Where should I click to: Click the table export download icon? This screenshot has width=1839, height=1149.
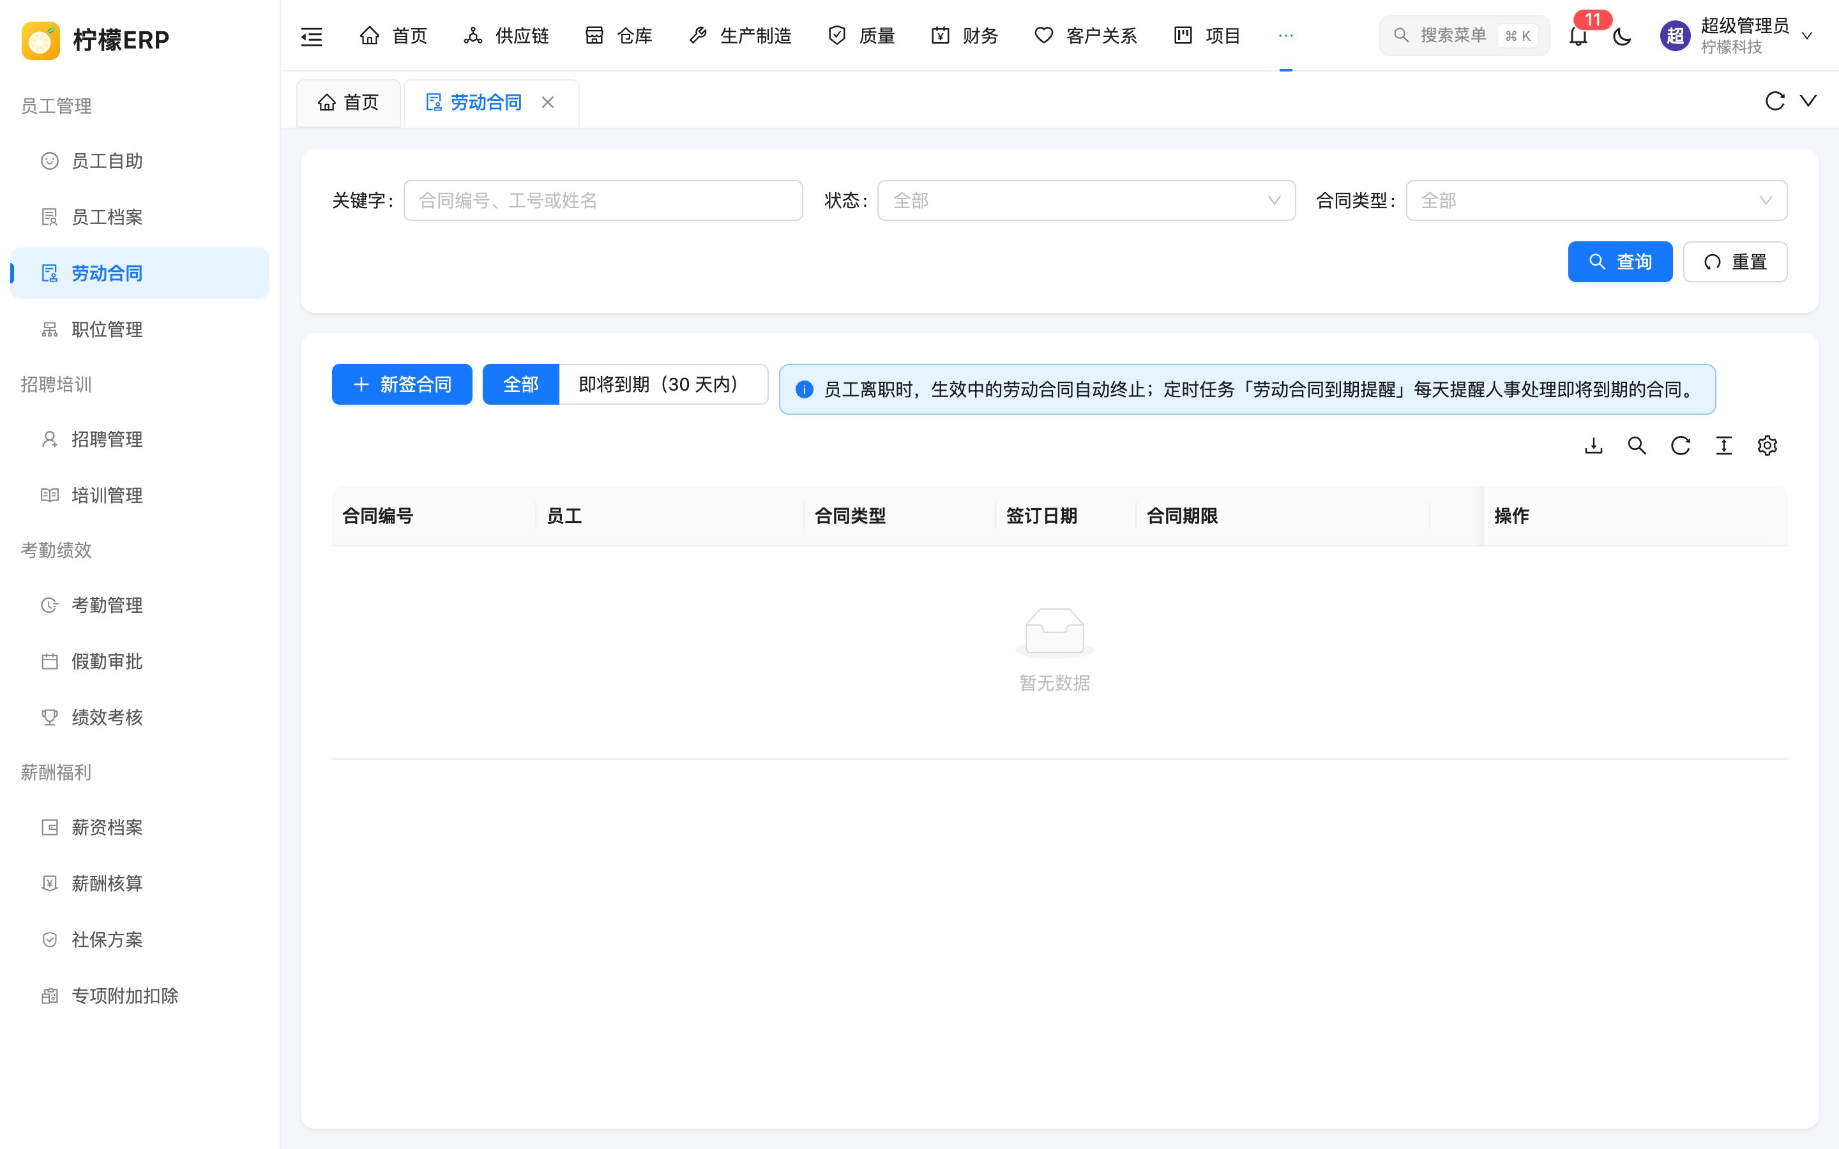tap(1594, 446)
